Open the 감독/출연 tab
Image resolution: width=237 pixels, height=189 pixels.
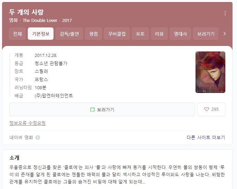[69, 34]
